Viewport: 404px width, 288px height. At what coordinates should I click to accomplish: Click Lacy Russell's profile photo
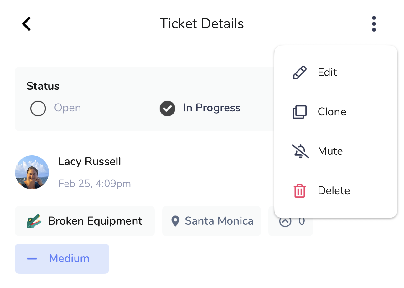[x=32, y=172]
